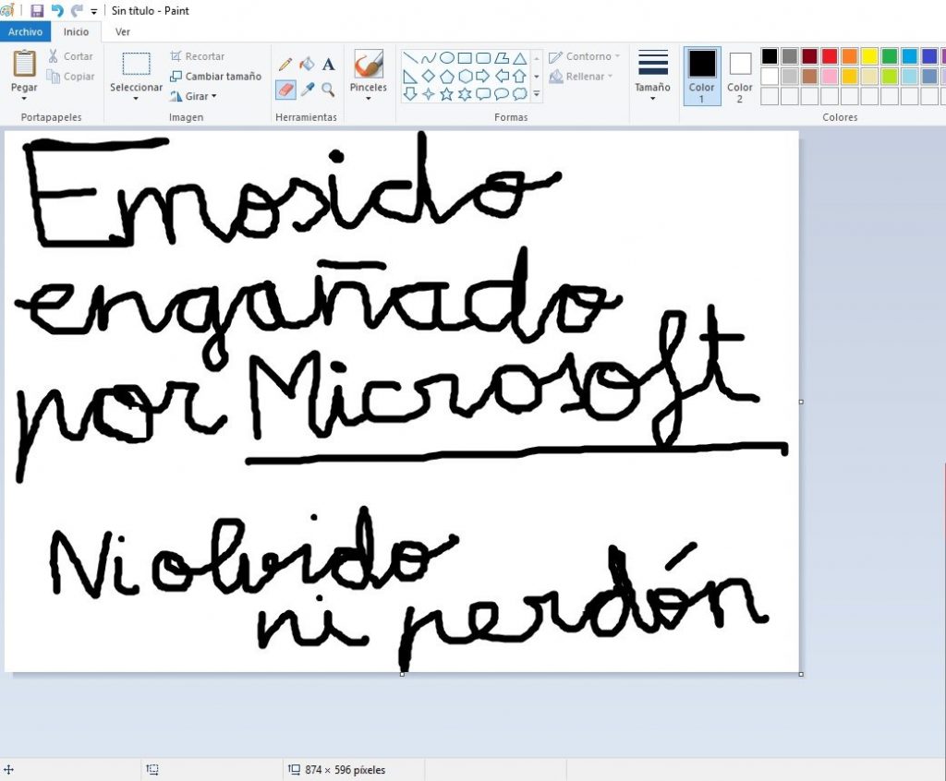Select the oval shape

[446, 58]
